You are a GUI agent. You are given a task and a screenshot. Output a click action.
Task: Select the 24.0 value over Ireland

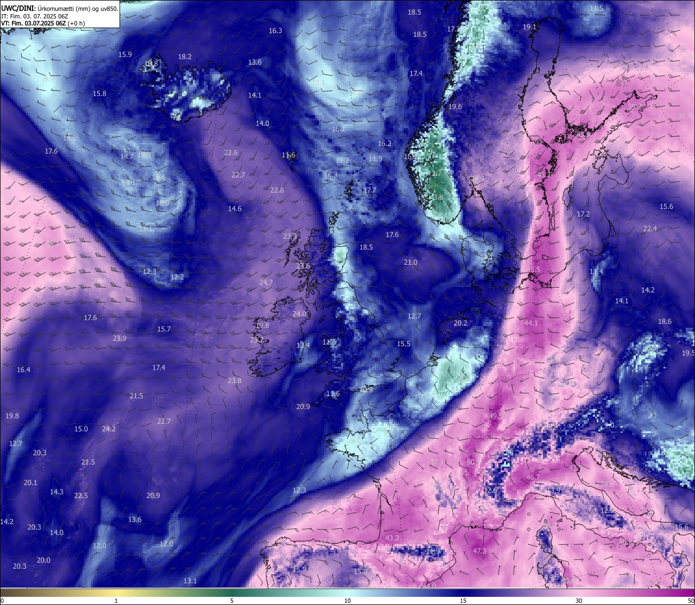(299, 314)
